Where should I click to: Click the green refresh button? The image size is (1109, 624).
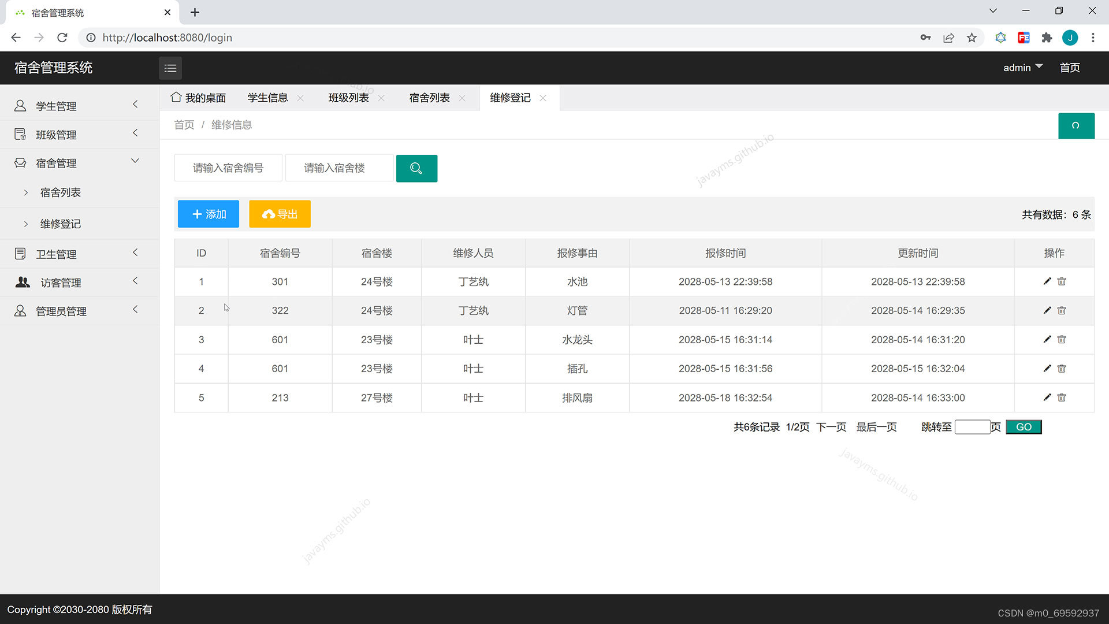1075,126
